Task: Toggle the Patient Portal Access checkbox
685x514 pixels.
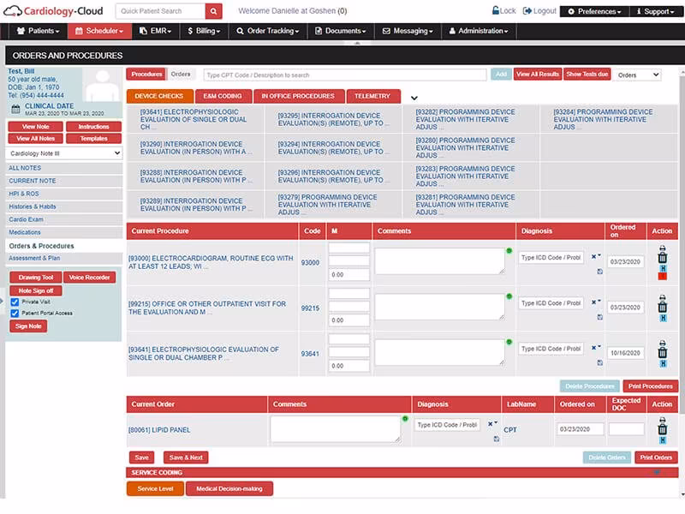Action: [x=15, y=313]
